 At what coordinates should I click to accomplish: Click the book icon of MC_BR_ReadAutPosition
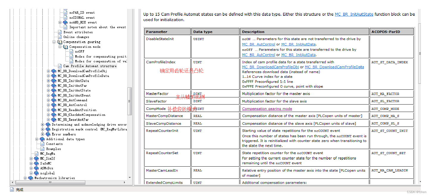54,110
